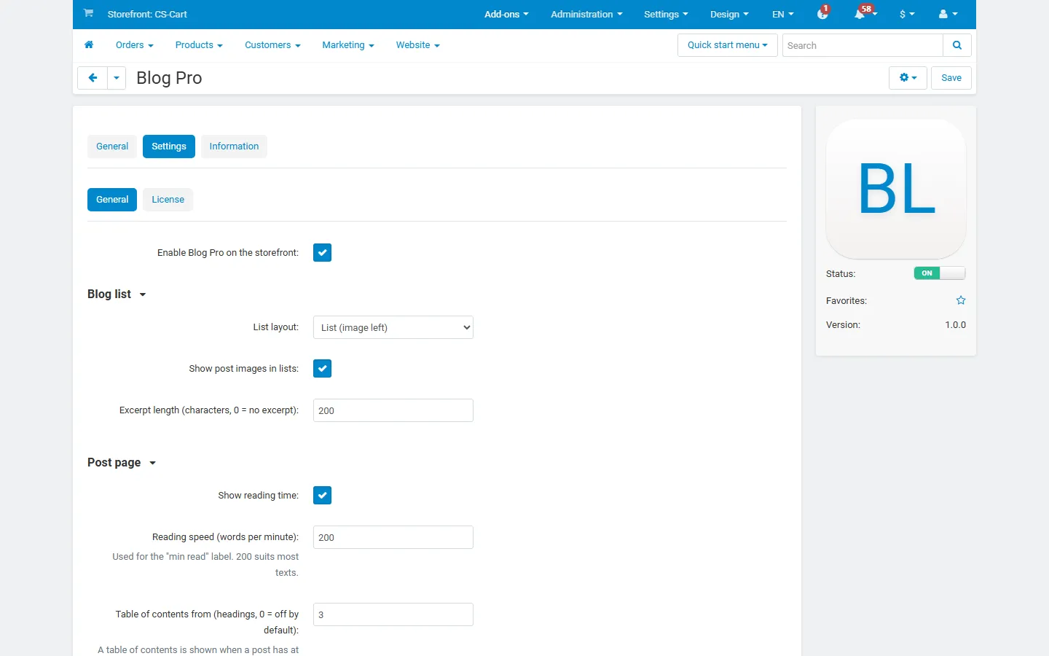Image resolution: width=1049 pixels, height=656 pixels.
Task: Open the user account icon menu
Action: point(948,14)
